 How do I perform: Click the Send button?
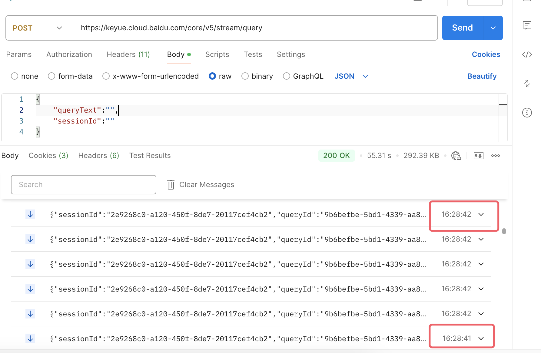pyautogui.click(x=462, y=28)
